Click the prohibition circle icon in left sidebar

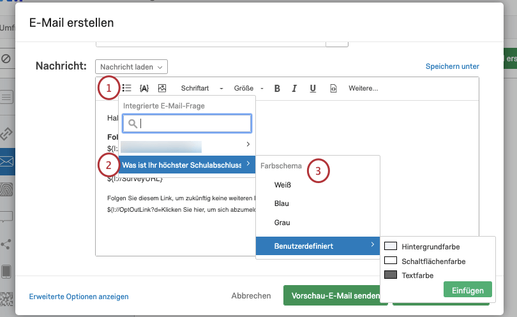coord(6,59)
